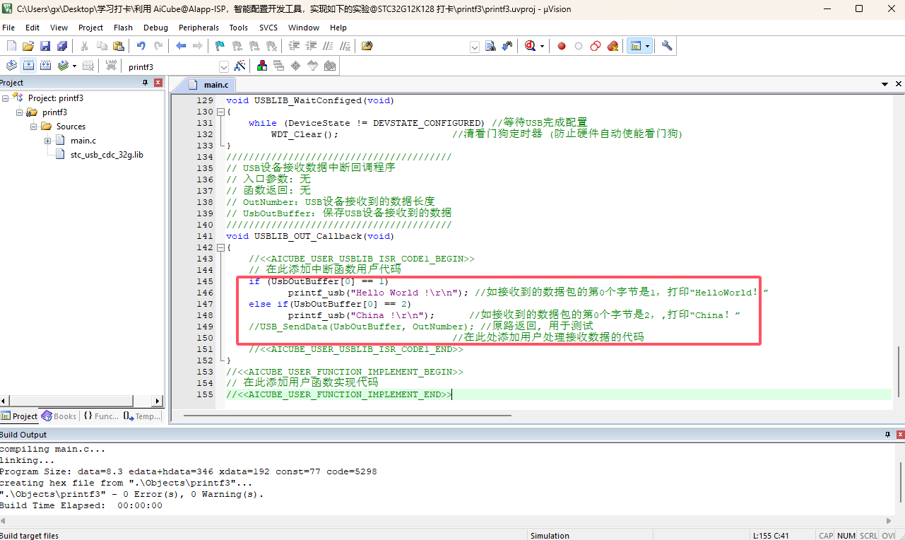Collapse the Sources folder node
This screenshot has width=905, height=540.
point(33,127)
